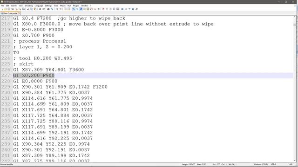
Task: Toggle word wrap in the toolbar
Action: click(x=74, y=9)
